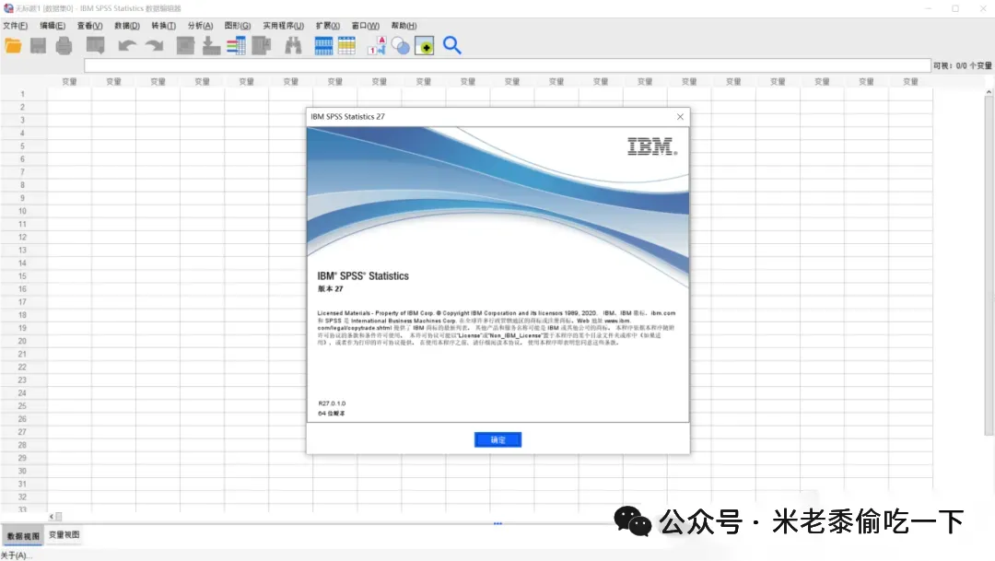
Task: Select row header 20
Action: point(23,341)
